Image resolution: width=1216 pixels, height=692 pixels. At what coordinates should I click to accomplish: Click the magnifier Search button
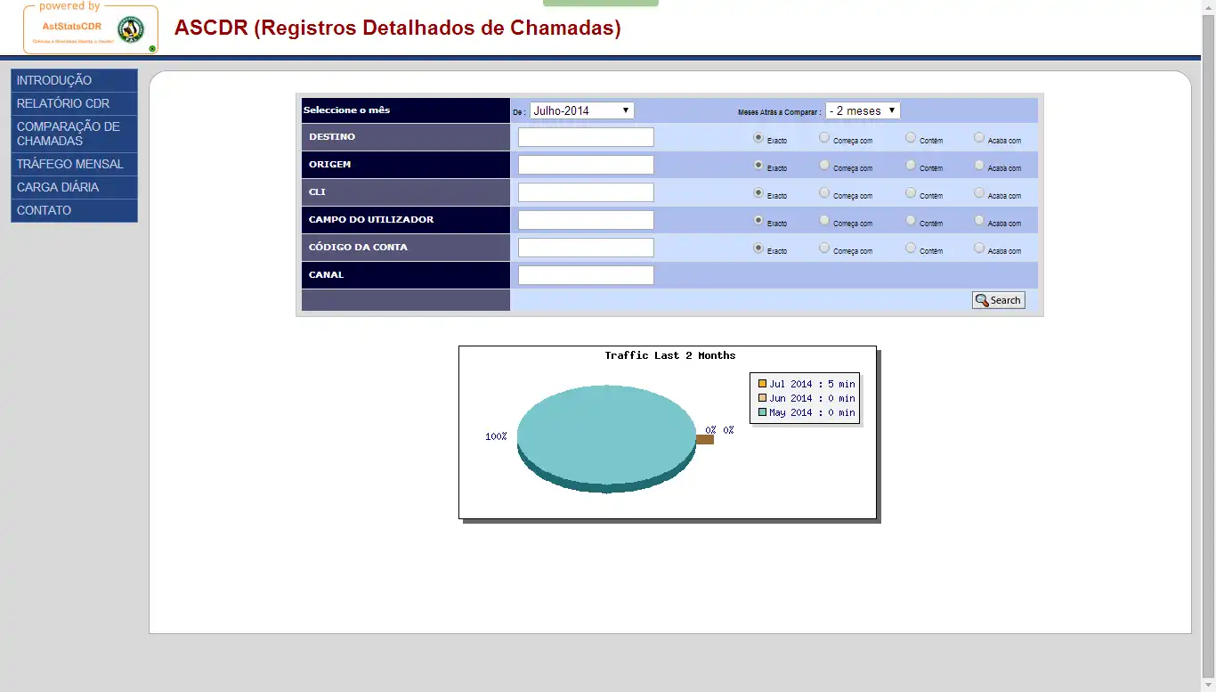[998, 300]
